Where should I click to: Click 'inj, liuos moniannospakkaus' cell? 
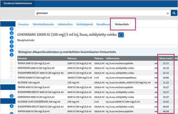pyautogui.click(x=121, y=78)
